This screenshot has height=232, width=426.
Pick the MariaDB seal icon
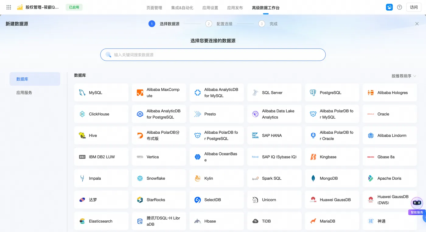click(x=313, y=221)
